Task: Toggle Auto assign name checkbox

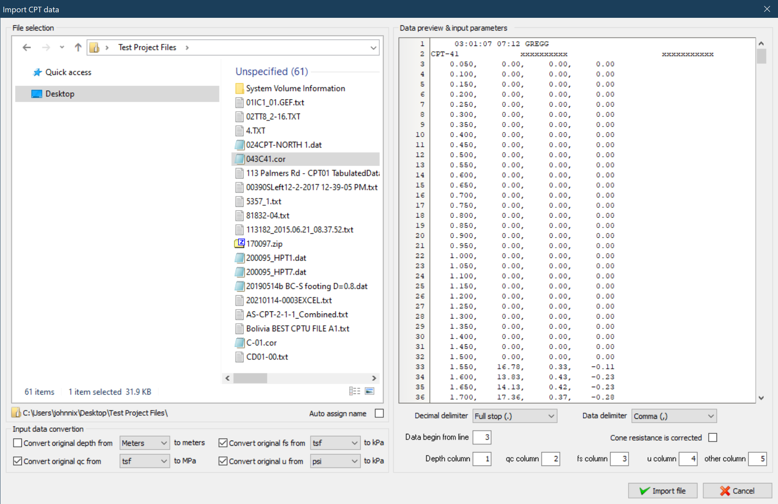Action: point(379,413)
